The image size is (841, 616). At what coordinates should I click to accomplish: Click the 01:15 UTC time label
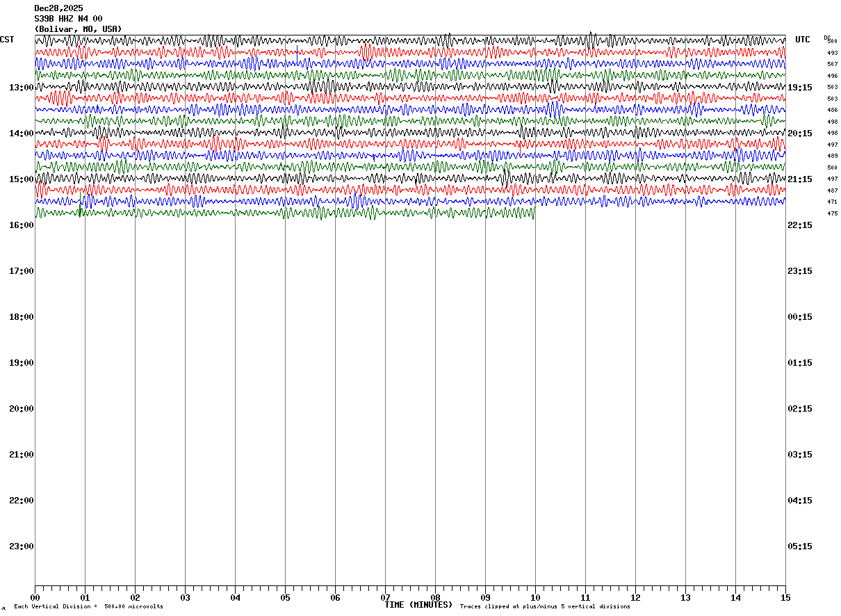pyautogui.click(x=800, y=363)
